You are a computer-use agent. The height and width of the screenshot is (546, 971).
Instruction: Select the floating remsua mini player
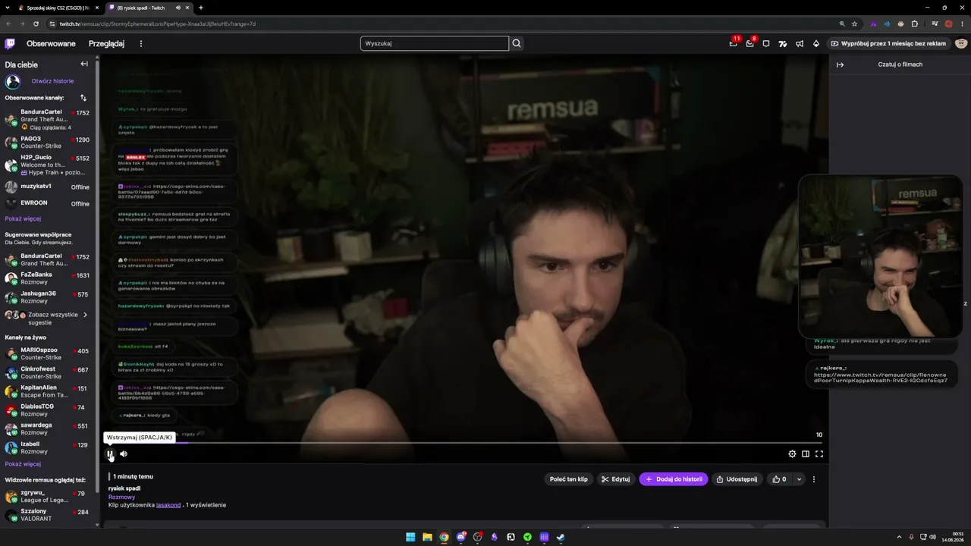click(x=880, y=256)
